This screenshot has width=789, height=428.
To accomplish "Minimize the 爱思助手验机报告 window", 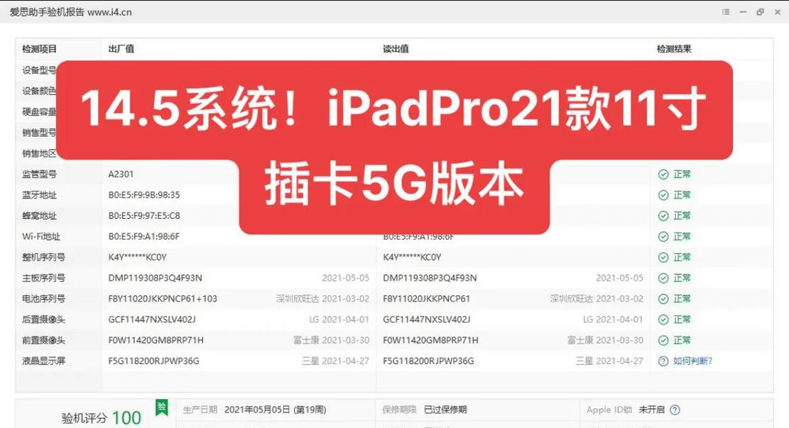I will 743,12.
